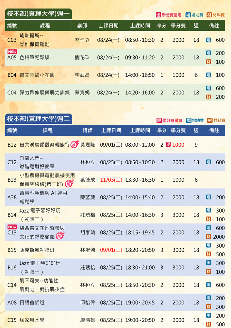The image size is (231, 328).
Task: Click the 材 材料費 legend icon above the Monday table
Action: (209, 15)
